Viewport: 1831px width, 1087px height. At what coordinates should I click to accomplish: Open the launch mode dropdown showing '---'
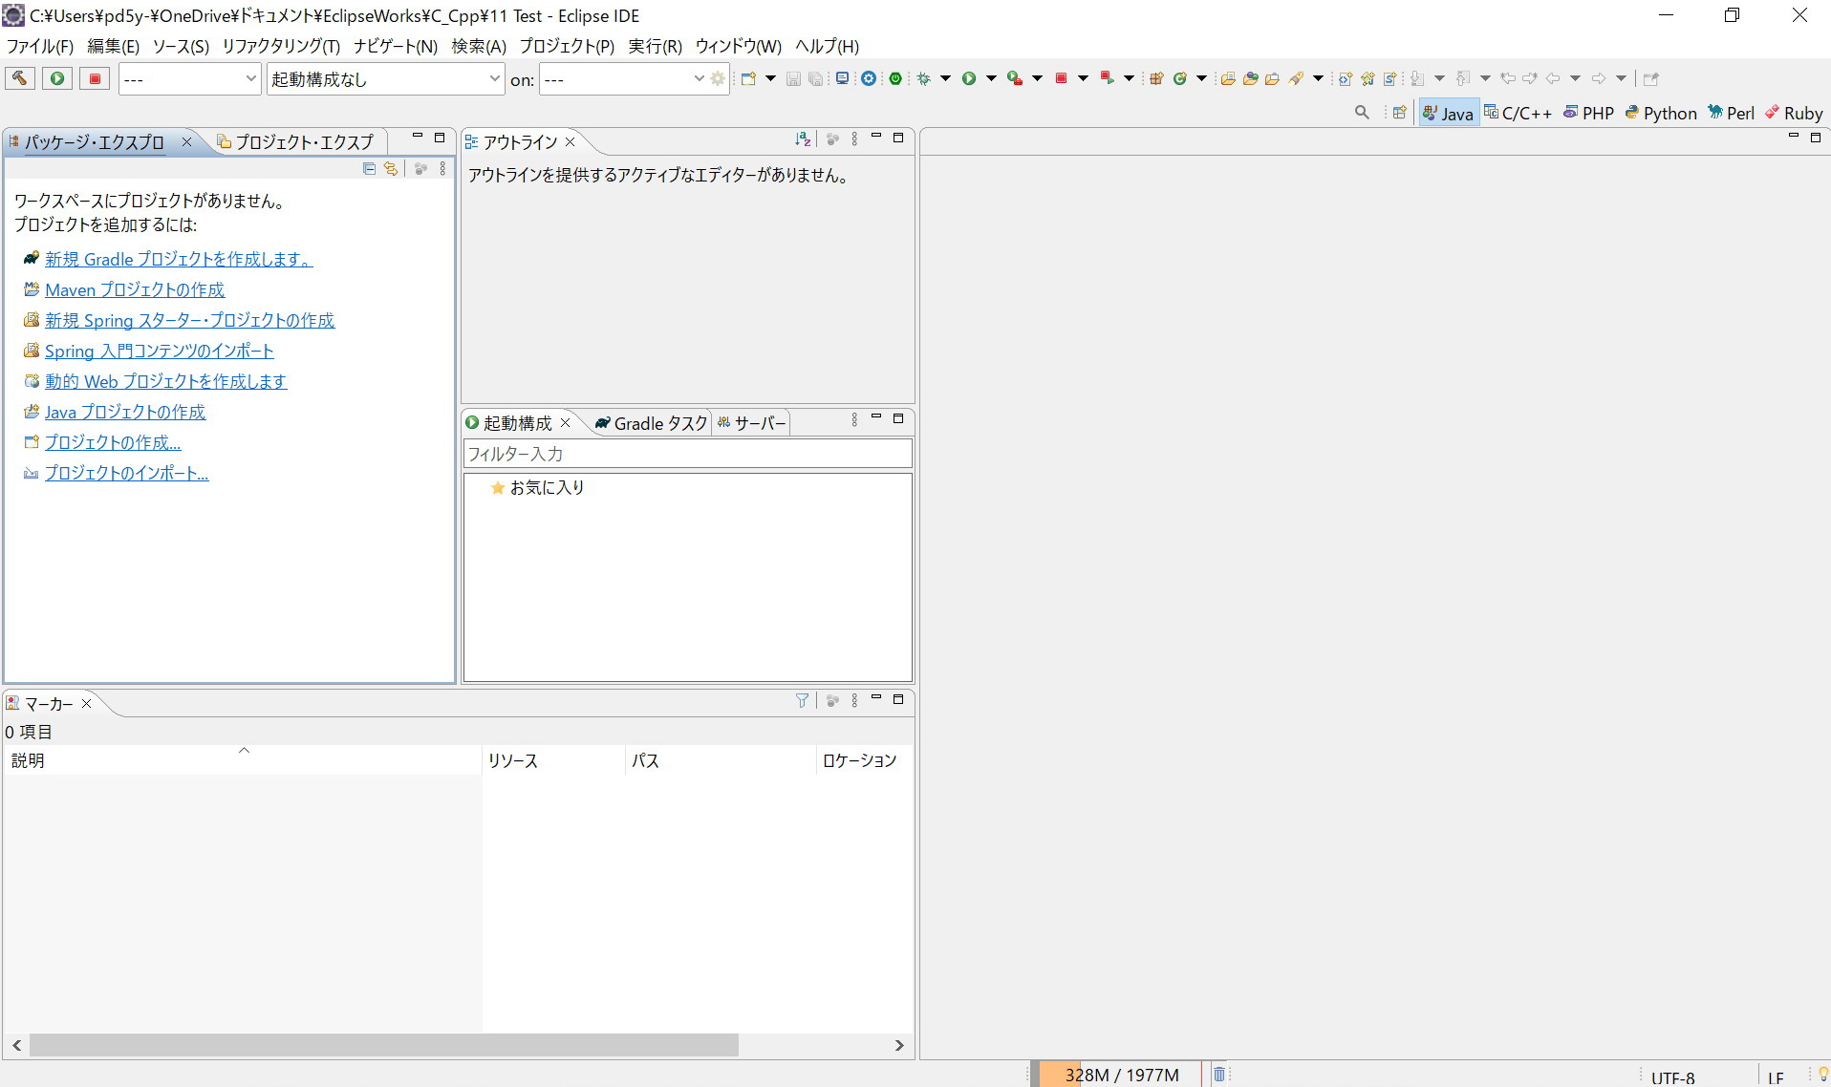190,78
